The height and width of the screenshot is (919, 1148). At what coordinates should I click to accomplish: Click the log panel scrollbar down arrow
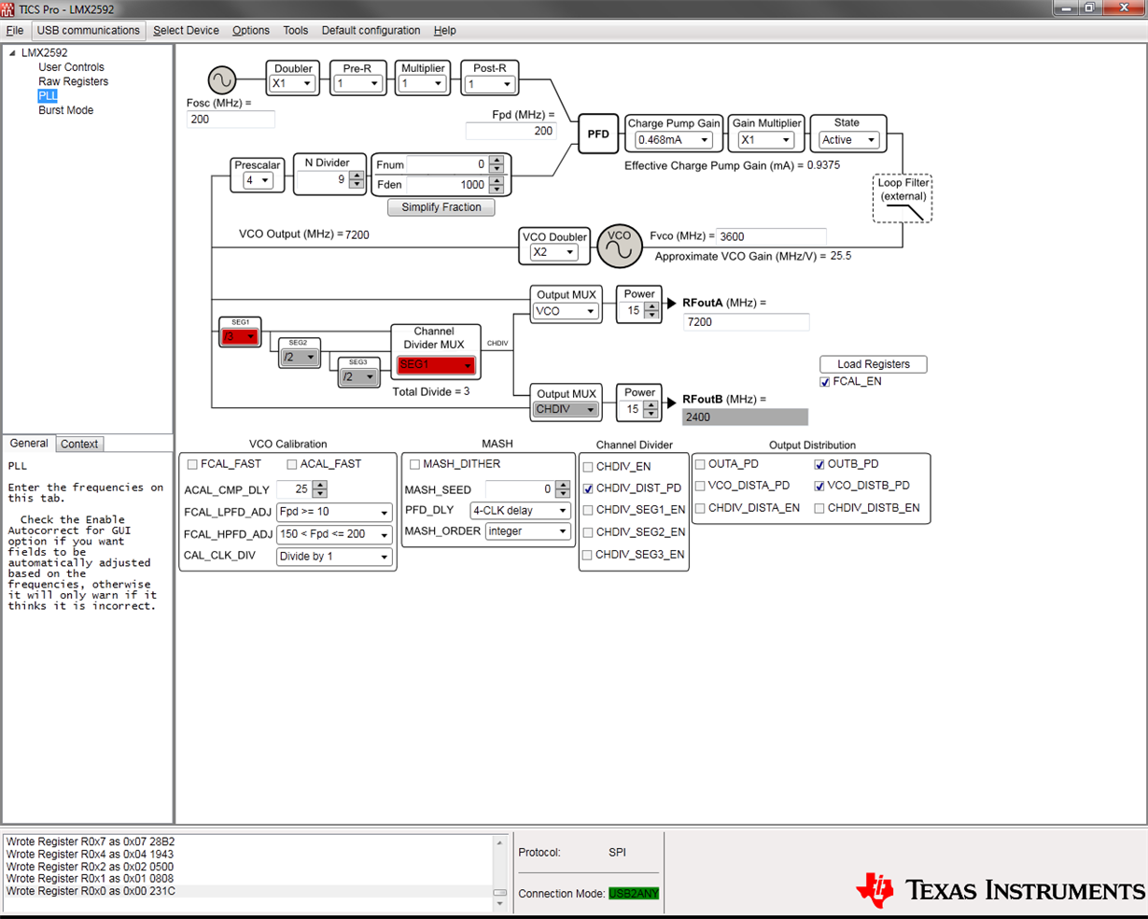pos(500,904)
